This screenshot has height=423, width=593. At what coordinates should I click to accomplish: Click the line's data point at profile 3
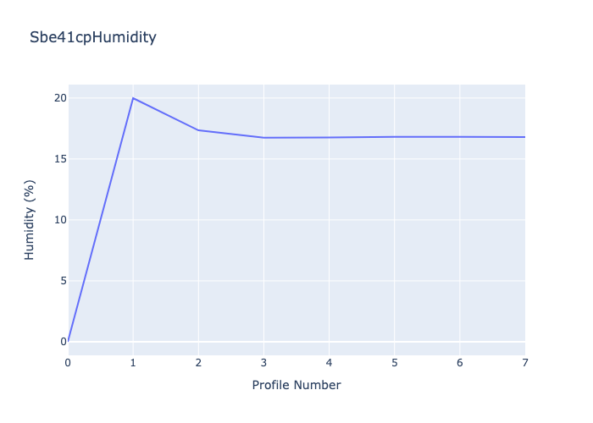point(263,138)
